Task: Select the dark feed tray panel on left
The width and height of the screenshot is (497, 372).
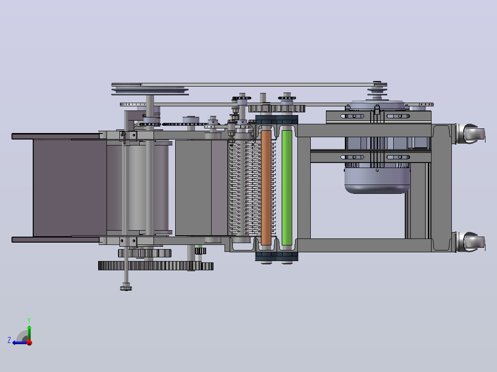Action: (70, 188)
